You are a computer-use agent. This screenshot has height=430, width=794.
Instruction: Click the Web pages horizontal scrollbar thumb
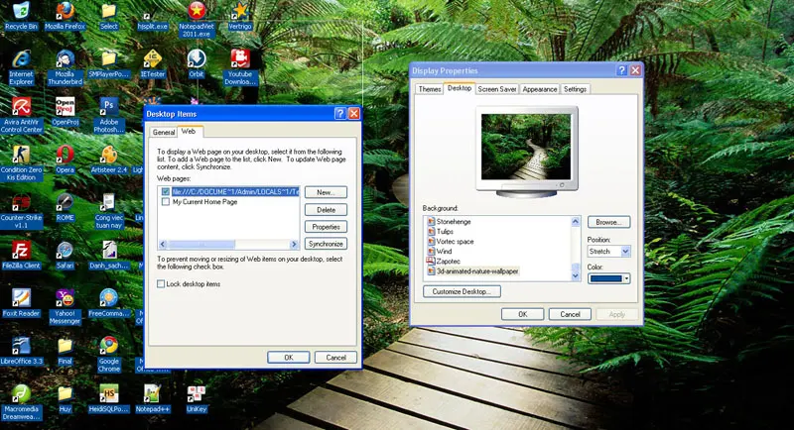tap(201, 244)
